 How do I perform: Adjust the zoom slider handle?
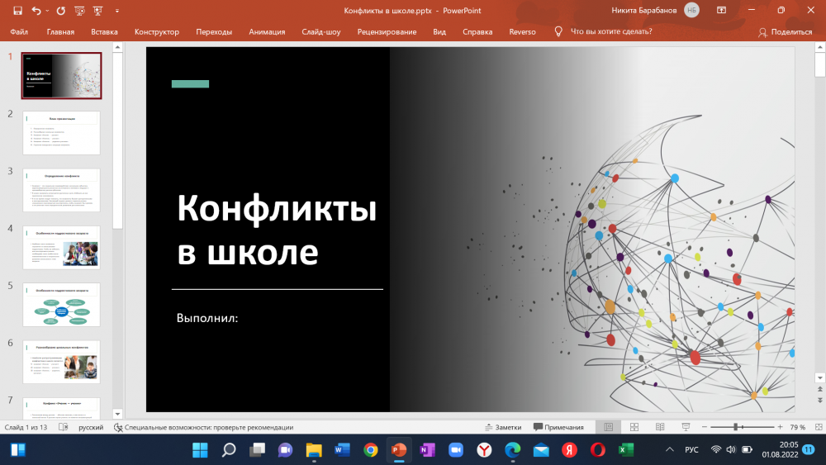(x=736, y=427)
